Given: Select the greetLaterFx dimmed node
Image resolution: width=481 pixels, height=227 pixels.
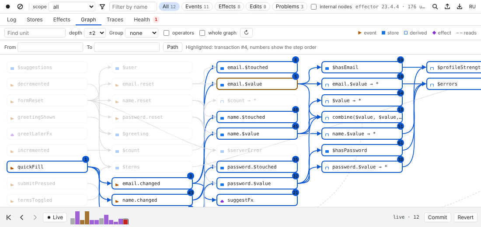Looking at the screenshot, I should (47, 134).
